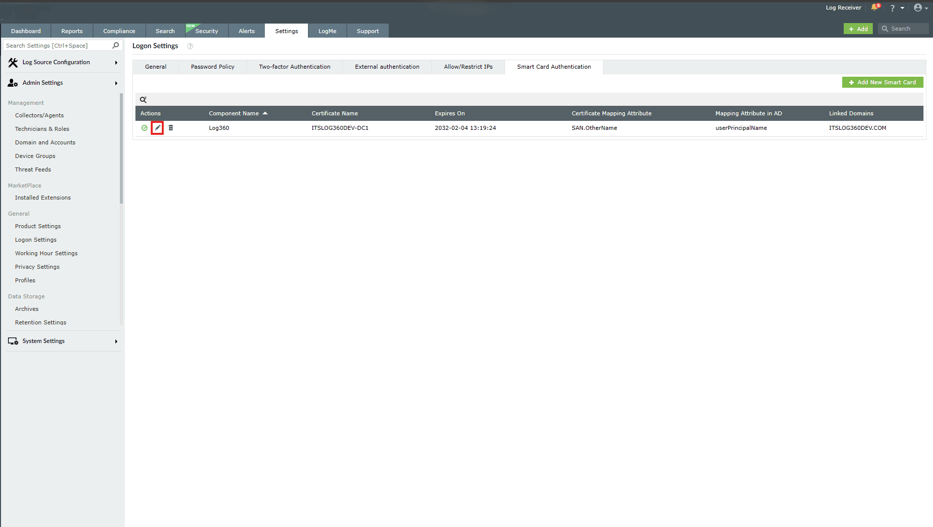Delete the Log360 smart card entry
933x527 pixels.
171,128
